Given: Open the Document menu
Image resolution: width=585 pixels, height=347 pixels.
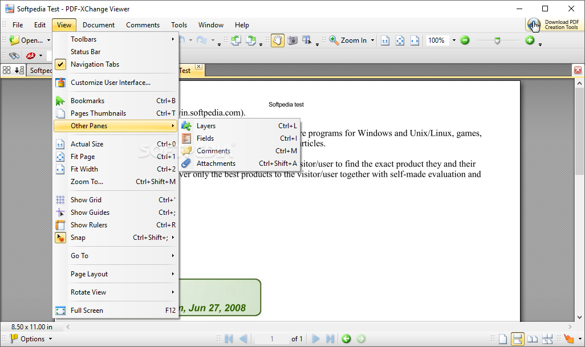Looking at the screenshot, I should [x=99, y=25].
